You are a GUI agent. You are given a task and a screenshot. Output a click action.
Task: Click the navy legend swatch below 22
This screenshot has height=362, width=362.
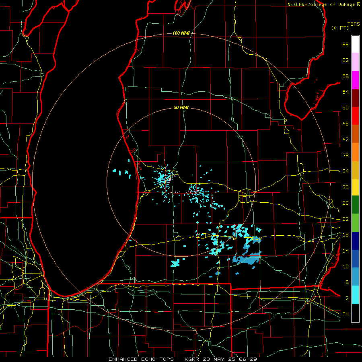(355, 241)
